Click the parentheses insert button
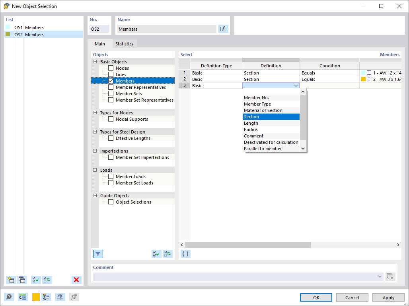This screenshot has height=306, width=409. (185, 254)
